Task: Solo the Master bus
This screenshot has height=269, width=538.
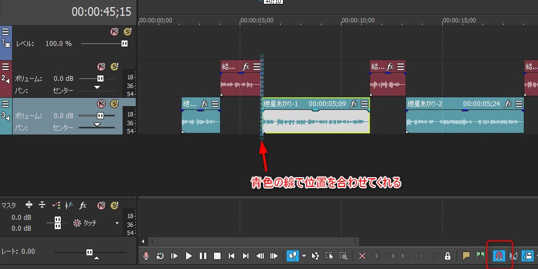Action: click(x=114, y=205)
